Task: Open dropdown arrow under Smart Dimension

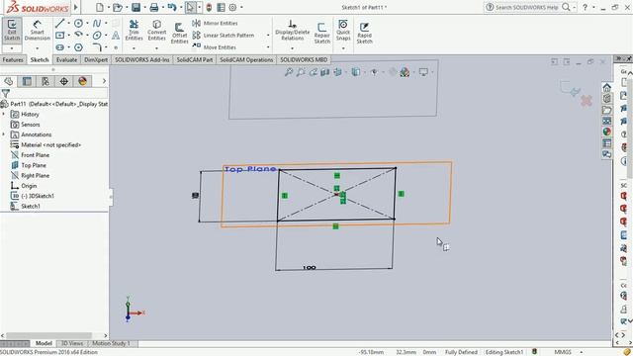Action: click(x=38, y=48)
